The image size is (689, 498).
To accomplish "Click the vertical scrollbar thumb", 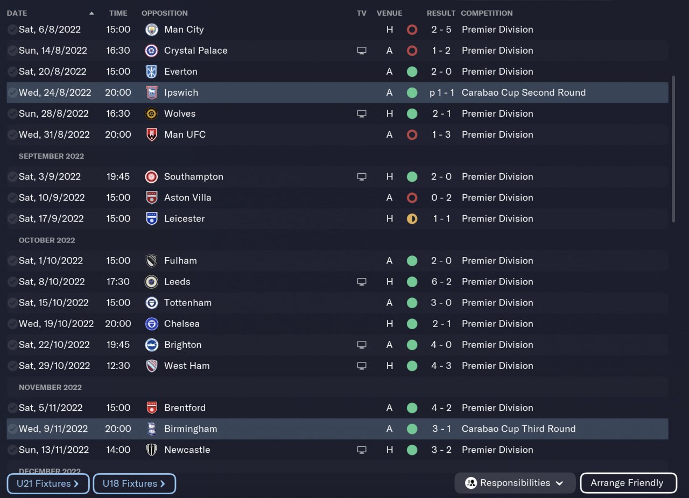I will coord(673,149).
